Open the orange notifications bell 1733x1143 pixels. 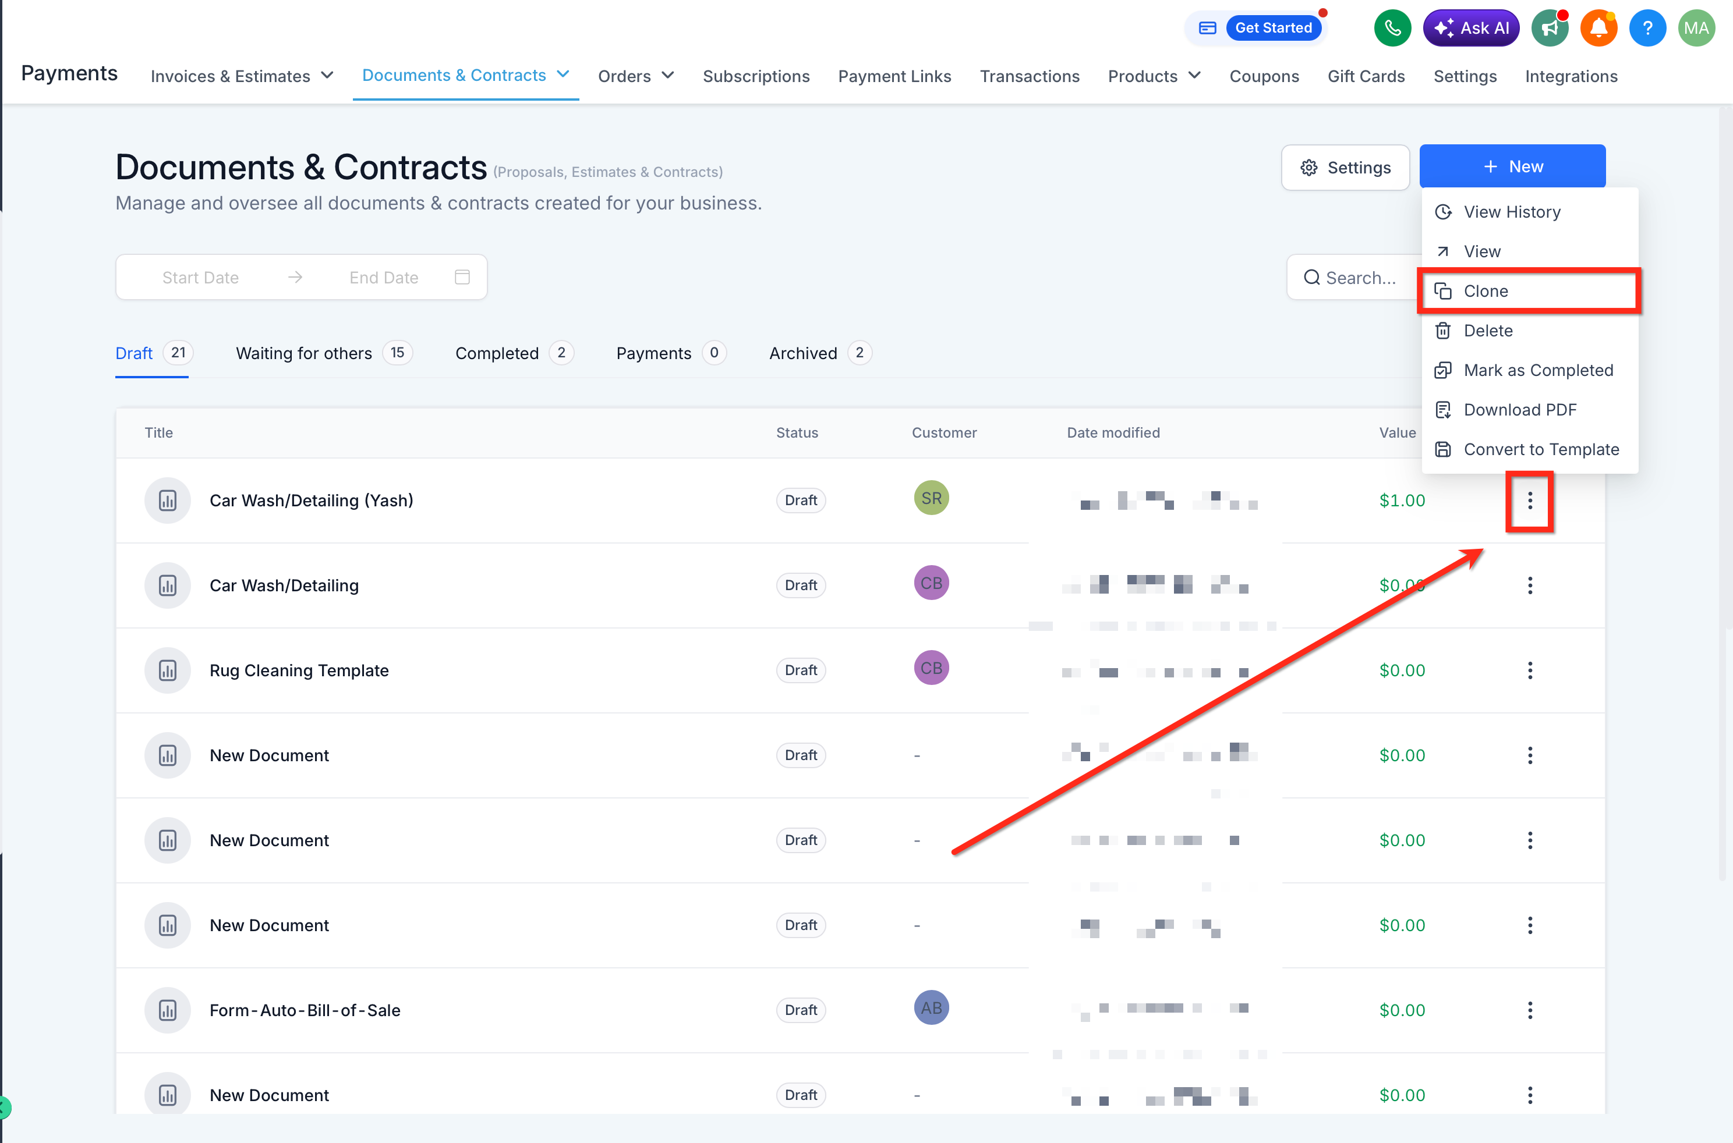(1598, 28)
